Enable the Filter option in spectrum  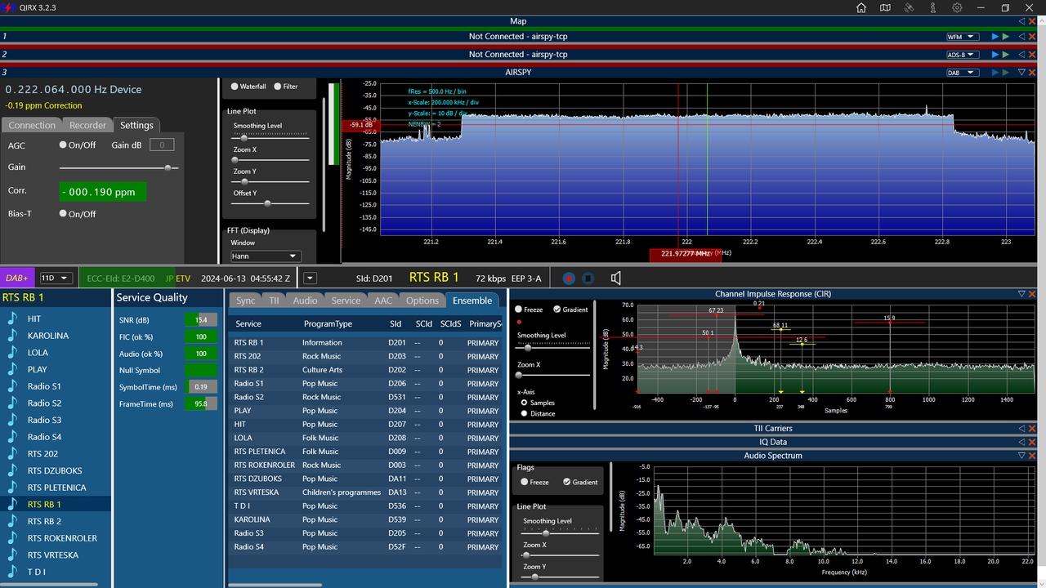pos(277,87)
